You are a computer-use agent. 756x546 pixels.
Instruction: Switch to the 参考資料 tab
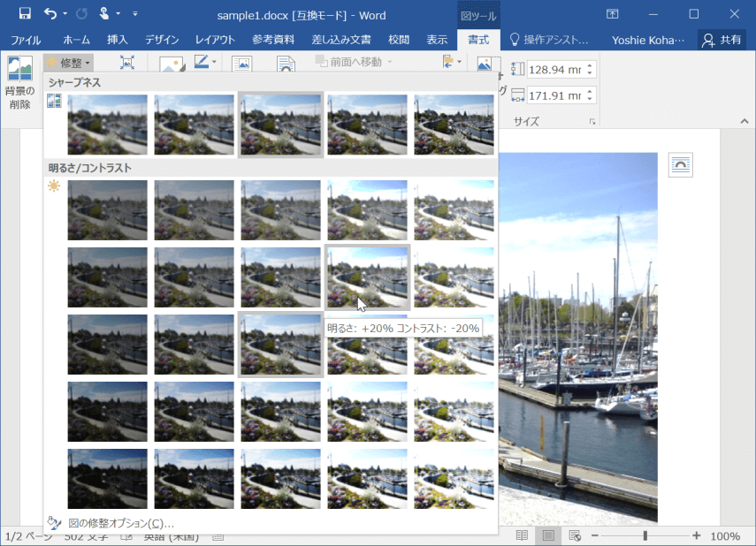pos(273,40)
